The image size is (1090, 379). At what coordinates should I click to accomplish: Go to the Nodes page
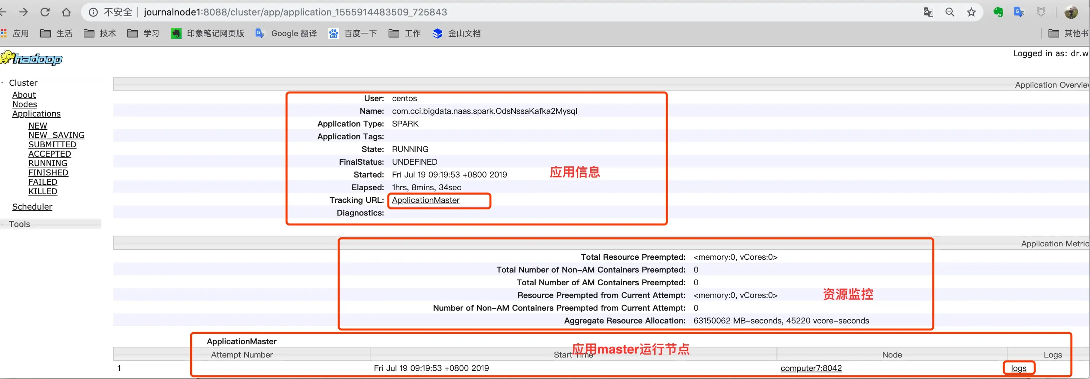coord(25,104)
